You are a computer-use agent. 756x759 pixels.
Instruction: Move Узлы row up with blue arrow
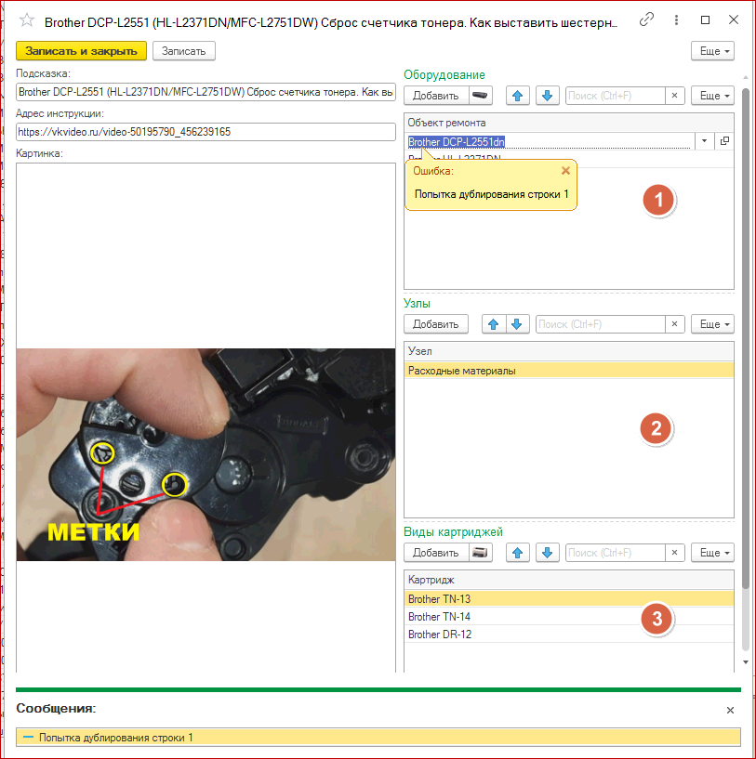494,324
